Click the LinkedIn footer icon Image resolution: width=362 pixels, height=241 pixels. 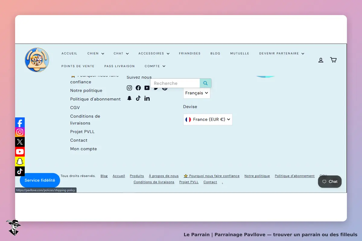pyautogui.click(x=147, y=98)
